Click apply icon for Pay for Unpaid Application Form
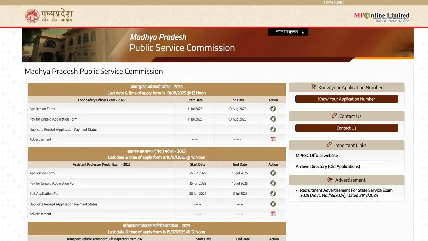Viewport: 428px width, 241px height. tap(273, 119)
